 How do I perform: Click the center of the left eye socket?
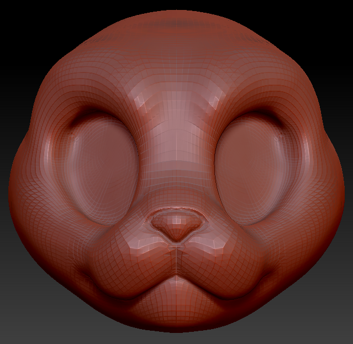(x=103, y=173)
